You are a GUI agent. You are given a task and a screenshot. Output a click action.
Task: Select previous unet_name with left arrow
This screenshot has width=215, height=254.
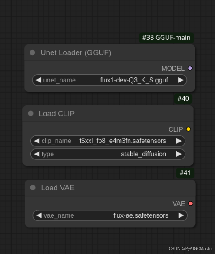point(38,80)
